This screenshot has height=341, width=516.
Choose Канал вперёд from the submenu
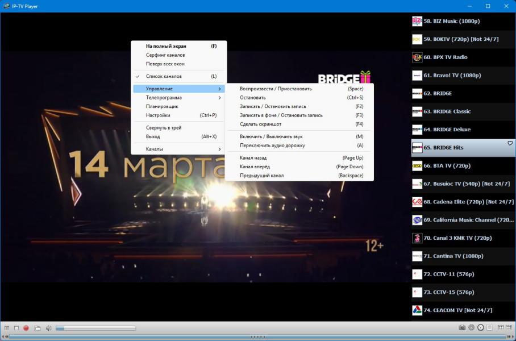(255, 167)
